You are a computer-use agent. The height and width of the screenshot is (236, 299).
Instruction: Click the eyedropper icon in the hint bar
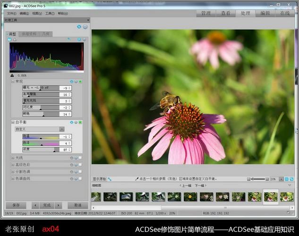[x=137, y=179]
